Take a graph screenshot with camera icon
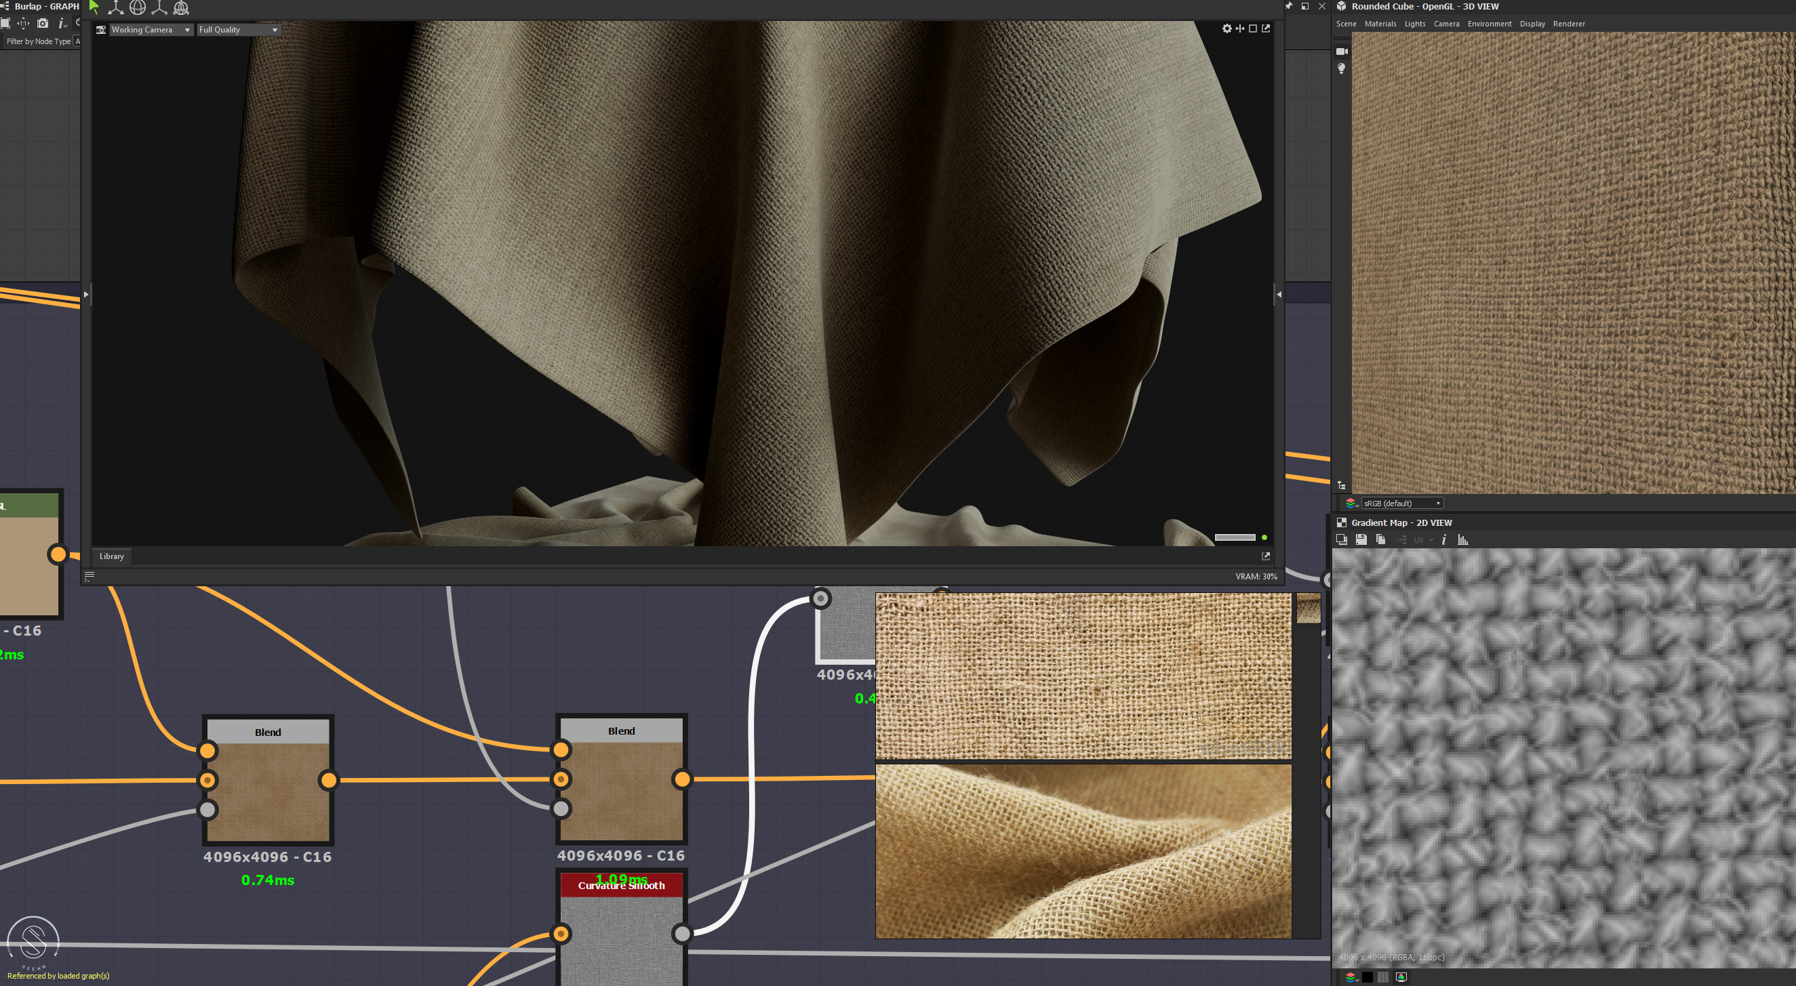 point(43,23)
